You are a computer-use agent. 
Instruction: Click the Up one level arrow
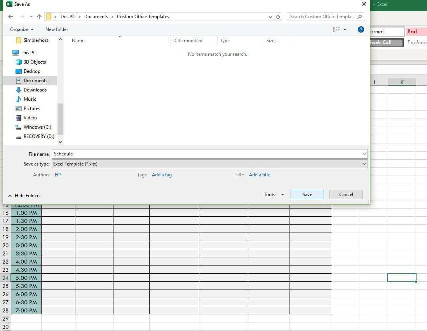39,17
